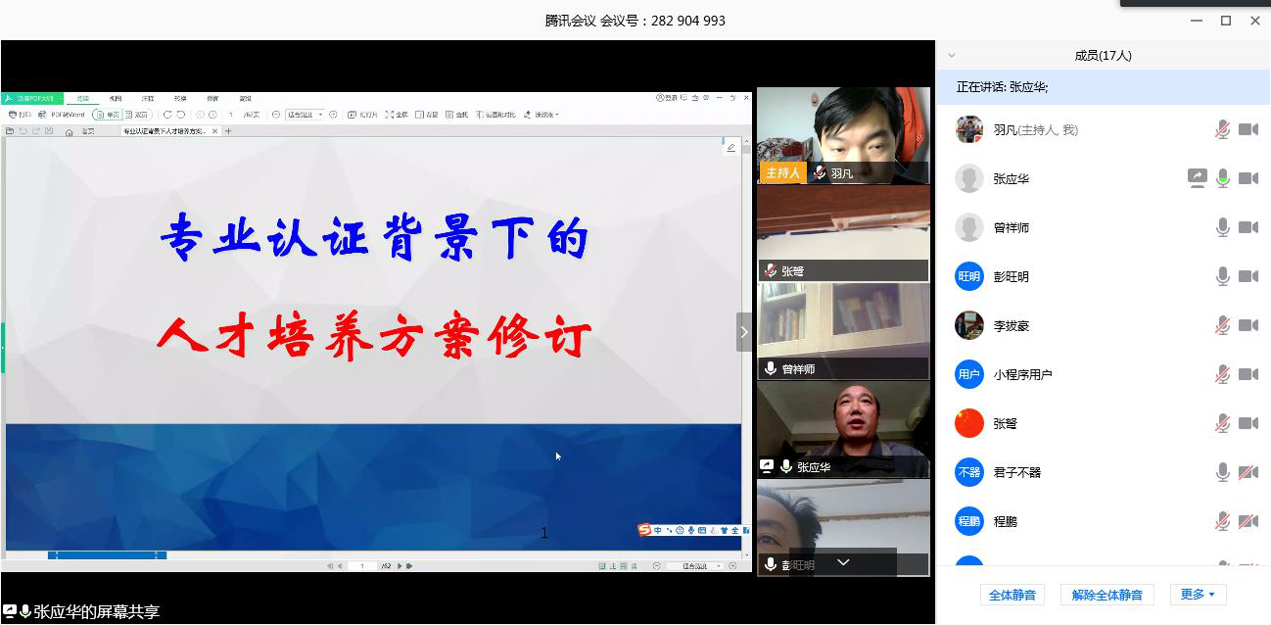Collapse the 成员 panel with header chevron
Viewport: 1271px width, 625px height.
[951, 56]
